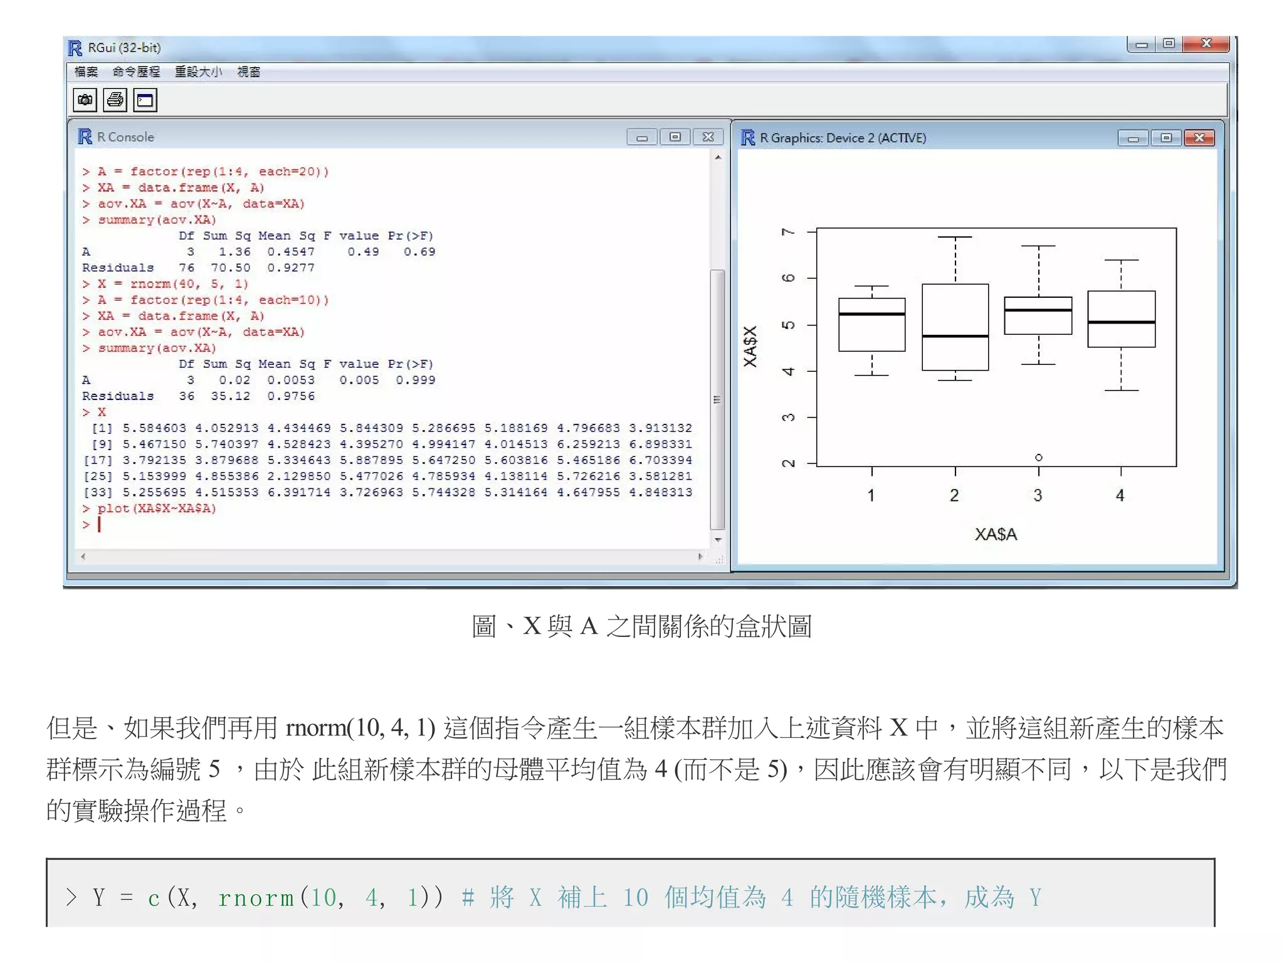Viewport: 1284px width, 963px height.
Task: Click the console horizontal scroll right arrow
Action: point(700,556)
